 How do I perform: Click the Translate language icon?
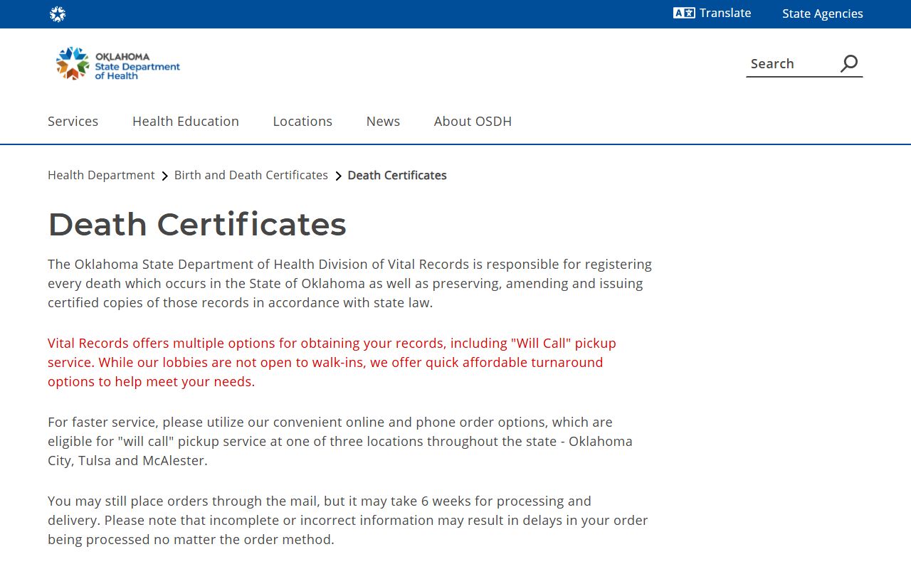[x=684, y=13]
